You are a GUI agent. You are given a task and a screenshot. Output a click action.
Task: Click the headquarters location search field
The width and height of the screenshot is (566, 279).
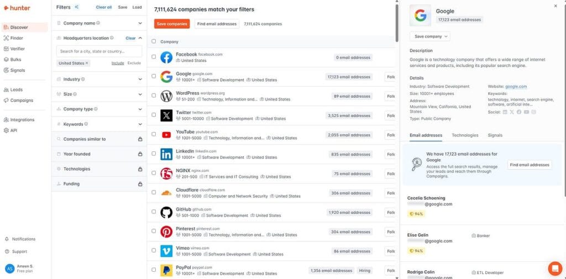(99, 51)
